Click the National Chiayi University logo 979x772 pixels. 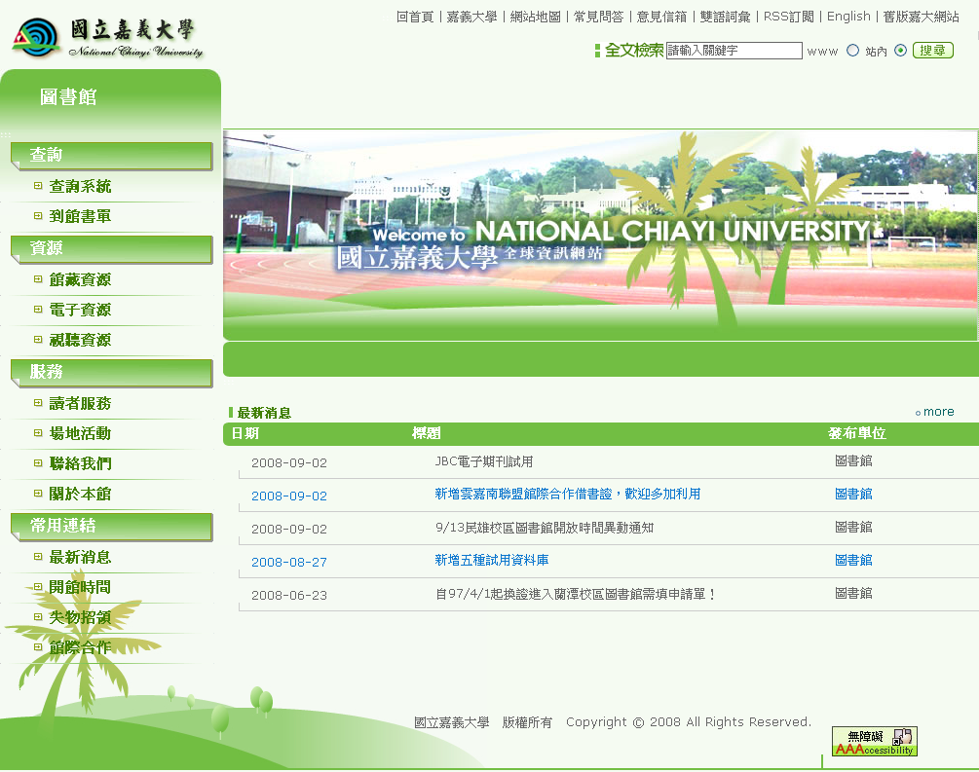107,37
